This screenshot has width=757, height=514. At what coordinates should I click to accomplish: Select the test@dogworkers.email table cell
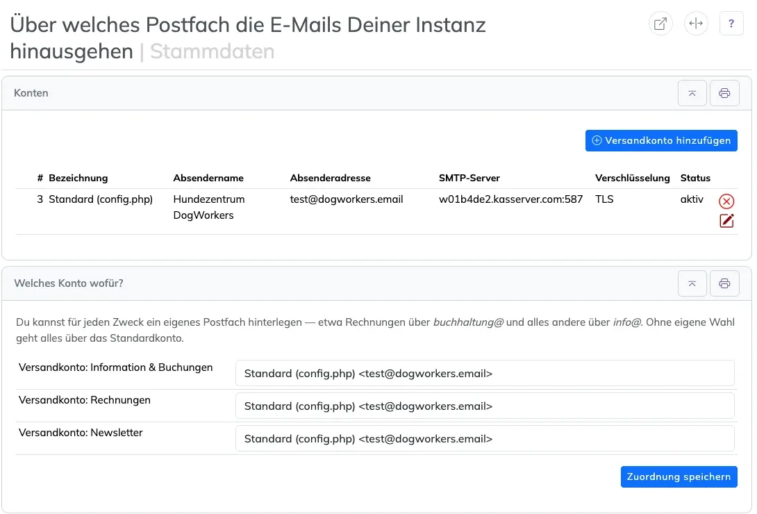pyautogui.click(x=346, y=199)
